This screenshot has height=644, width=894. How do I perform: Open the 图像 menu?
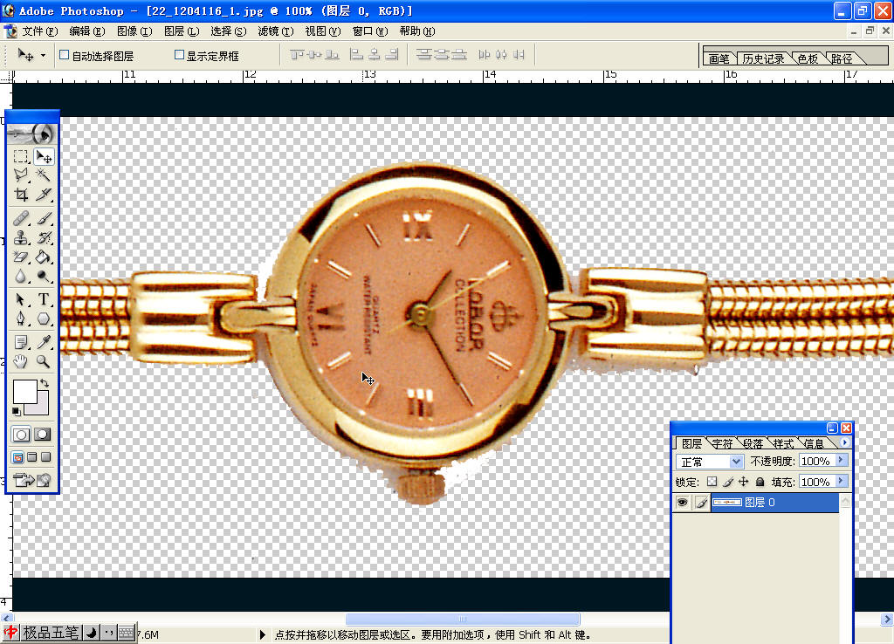(134, 31)
